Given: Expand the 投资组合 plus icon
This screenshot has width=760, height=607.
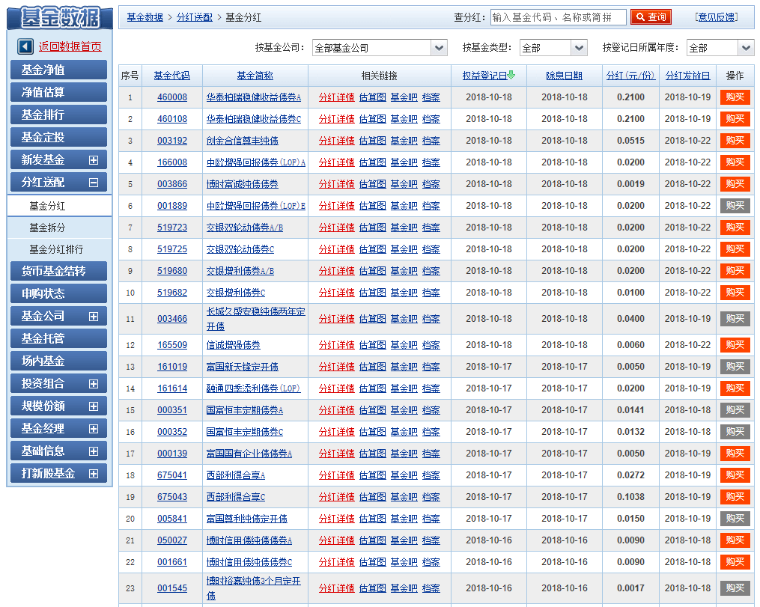Looking at the screenshot, I should (x=94, y=384).
